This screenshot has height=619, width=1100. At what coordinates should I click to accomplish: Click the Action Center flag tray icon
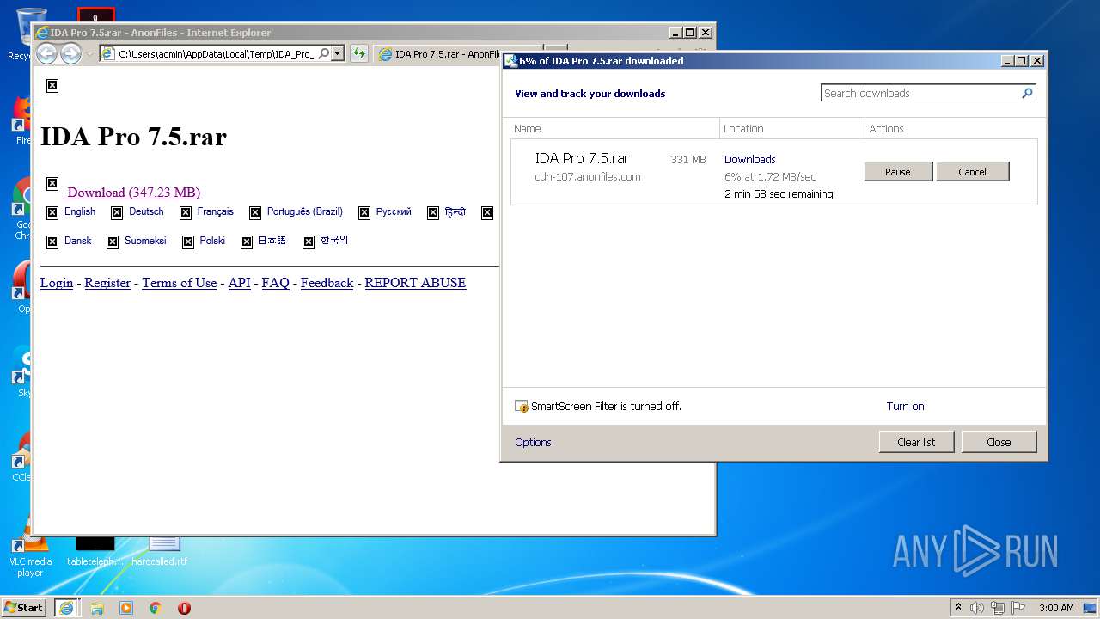1018,608
